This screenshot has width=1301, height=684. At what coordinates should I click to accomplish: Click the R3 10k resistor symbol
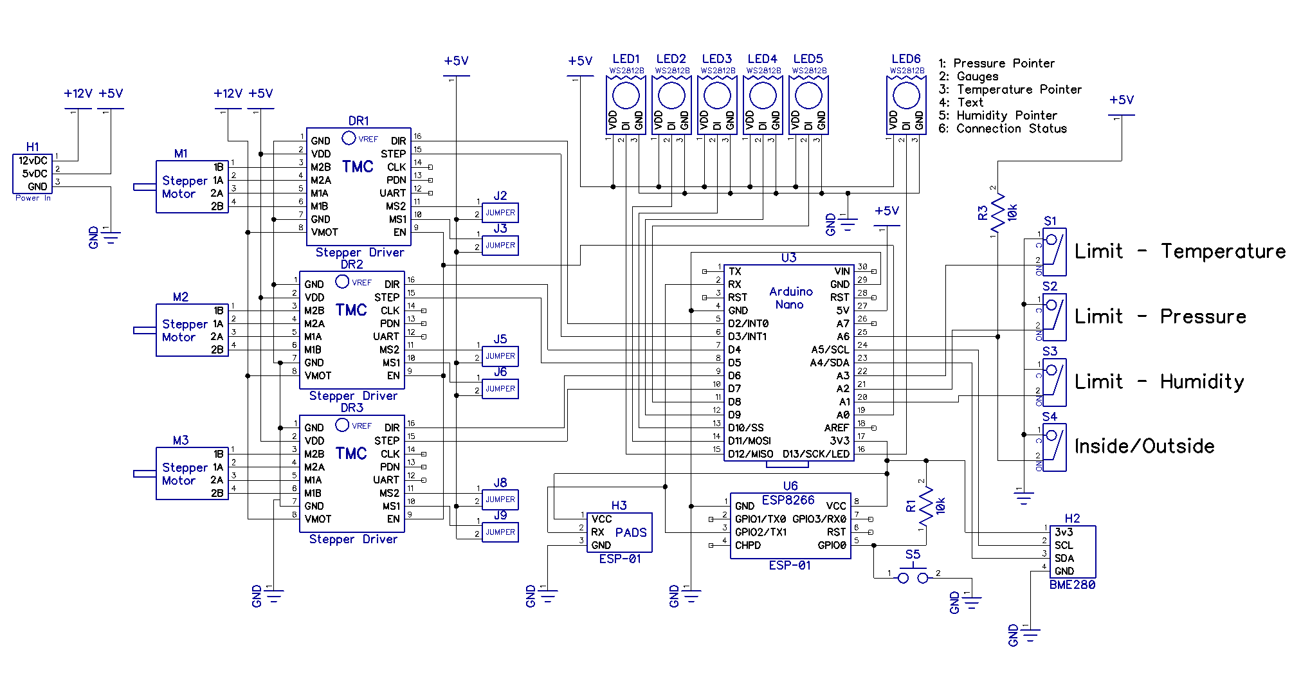coord(997,213)
